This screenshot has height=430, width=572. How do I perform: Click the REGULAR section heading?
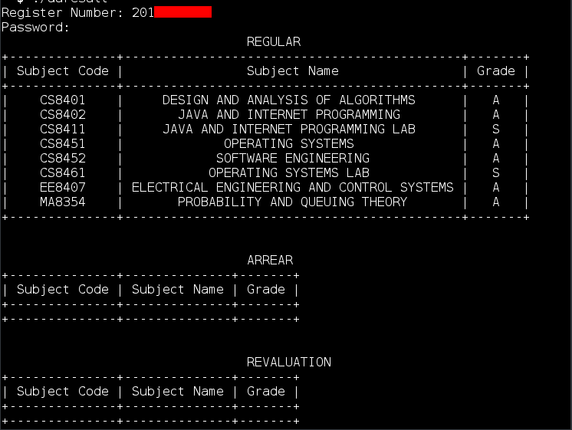274,41
